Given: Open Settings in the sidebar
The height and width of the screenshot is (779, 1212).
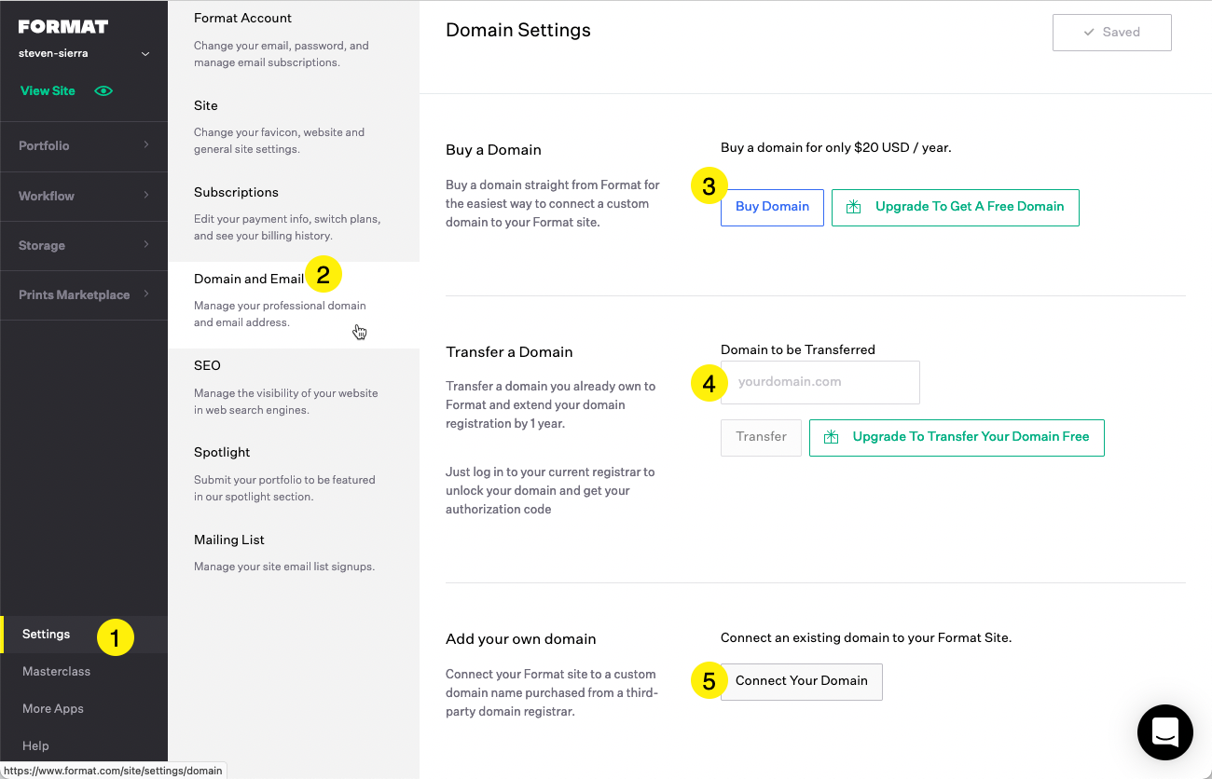Looking at the screenshot, I should click(47, 635).
